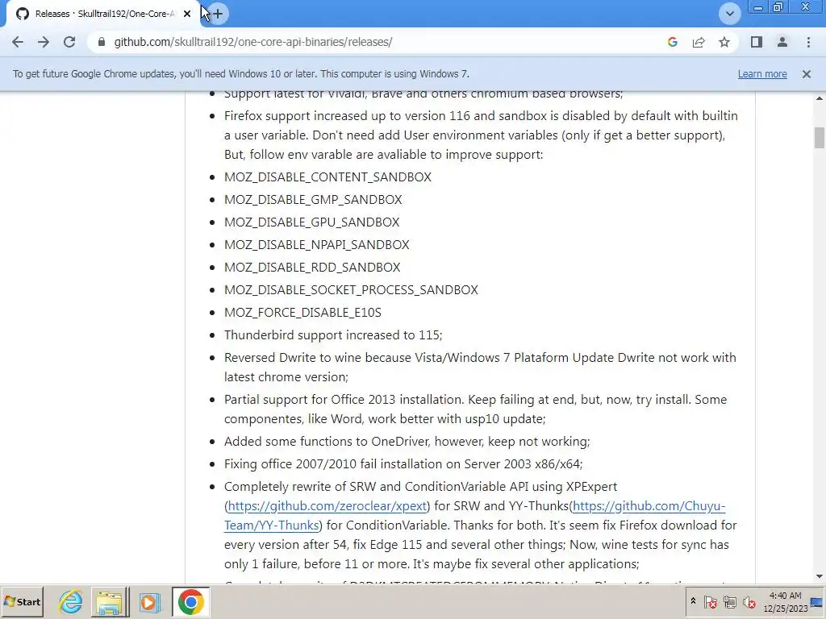Click the Chrome taskbar button

190,601
